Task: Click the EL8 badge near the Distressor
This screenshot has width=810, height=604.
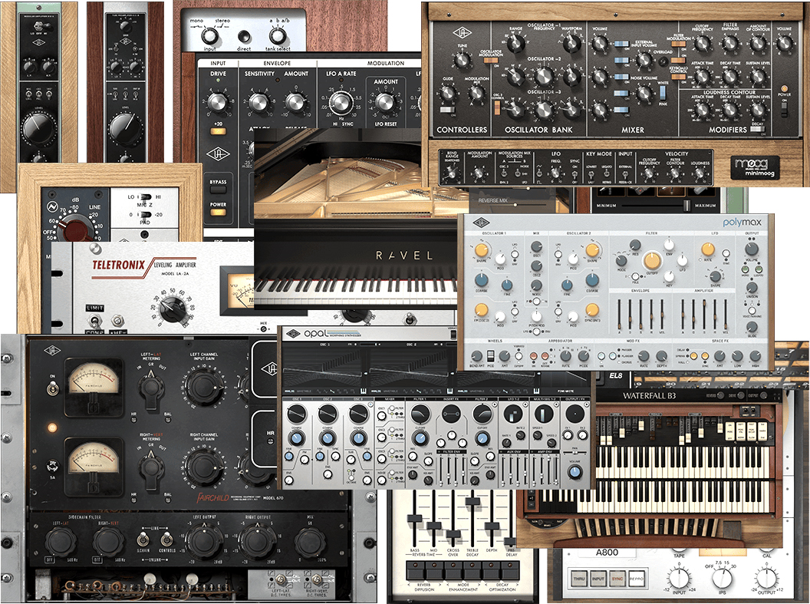Action: pyautogui.click(x=616, y=375)
